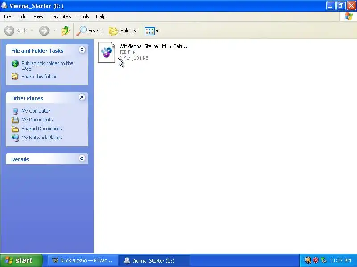Viewport: 357px width, 267px height.
Task: Click the tray icon beside the clock
Action: click(324, 260)
